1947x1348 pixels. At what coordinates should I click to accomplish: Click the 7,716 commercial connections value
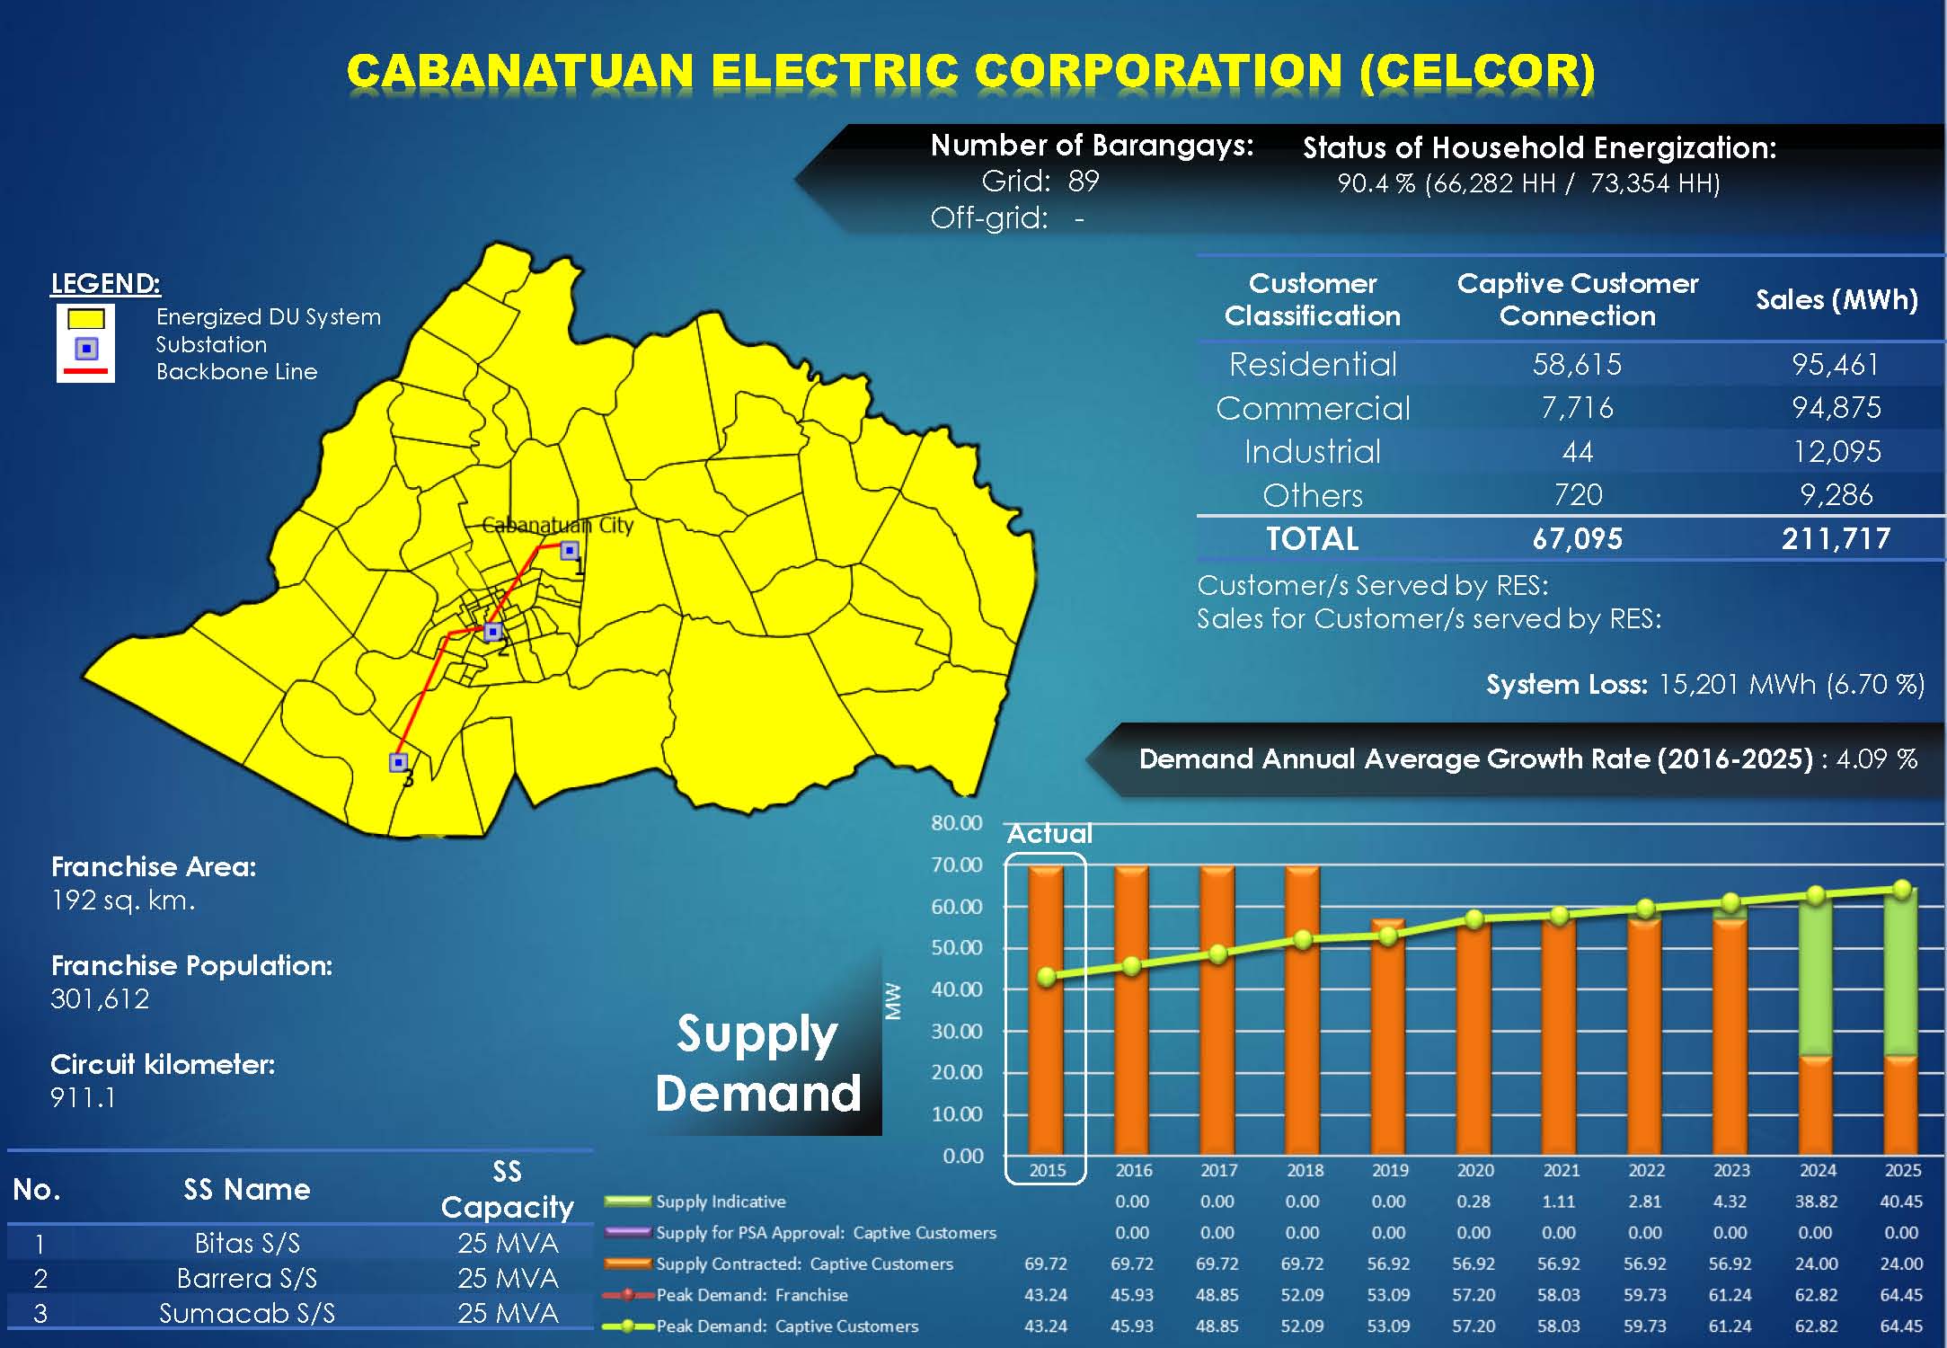[x=1578, y=408]
